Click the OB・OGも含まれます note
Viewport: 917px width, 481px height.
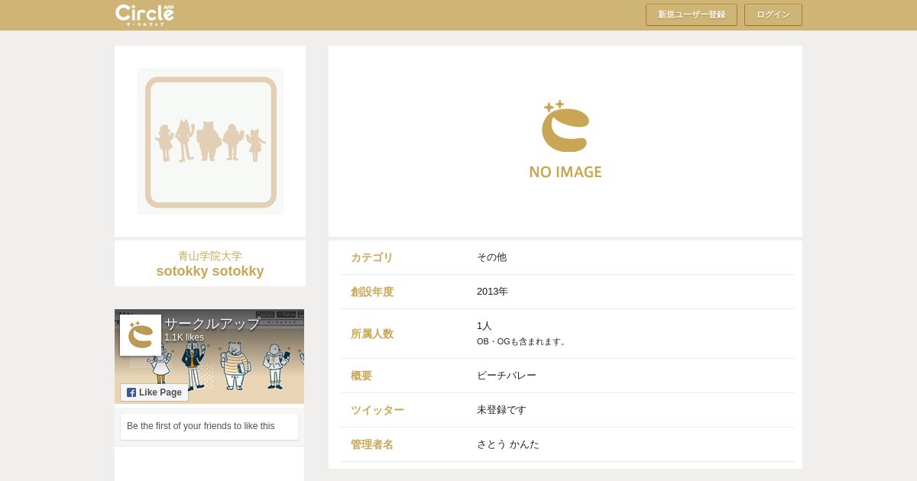point(523,341)
